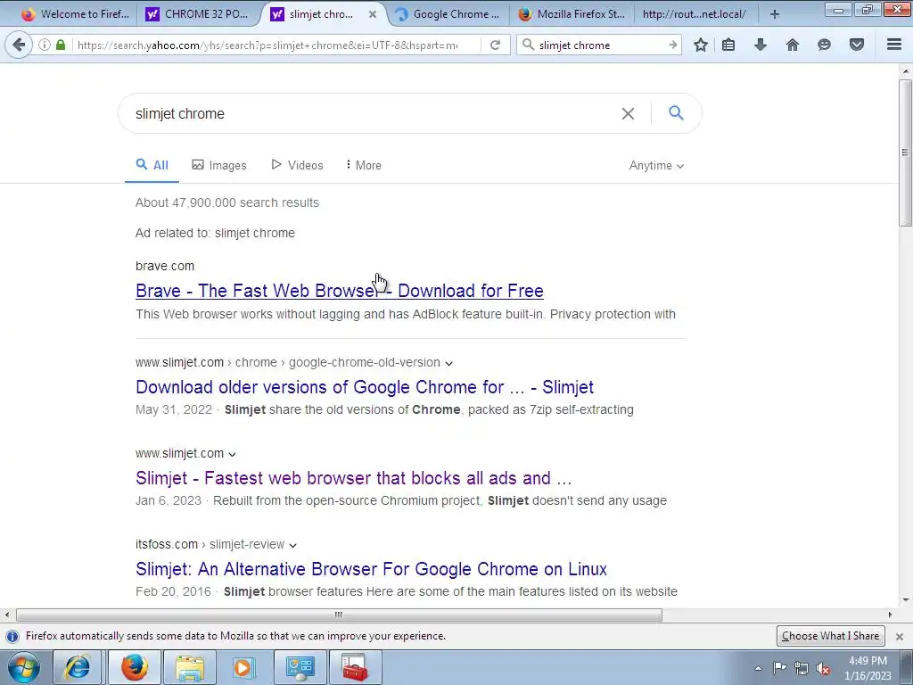Image resolution: width=913 pixels, height=685 pixels.
Task: Go to the Firefox home page icon
Action: (x=793, y=45)
